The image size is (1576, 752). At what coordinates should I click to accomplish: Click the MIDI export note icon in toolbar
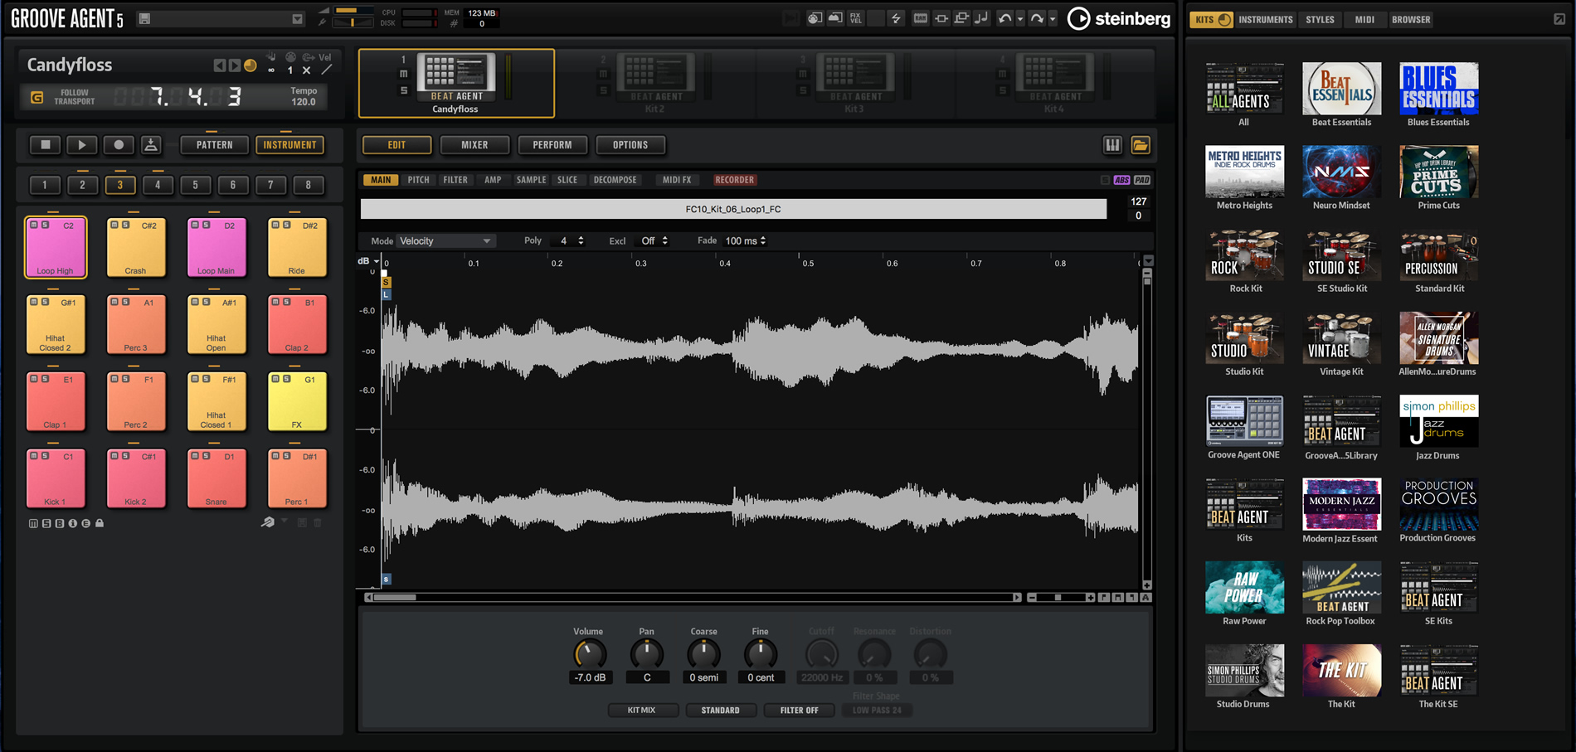(981, 17)
